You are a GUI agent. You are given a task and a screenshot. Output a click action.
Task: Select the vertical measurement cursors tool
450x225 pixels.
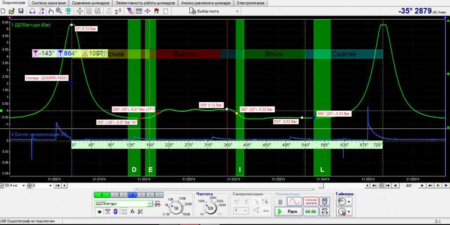click(42, 11)
